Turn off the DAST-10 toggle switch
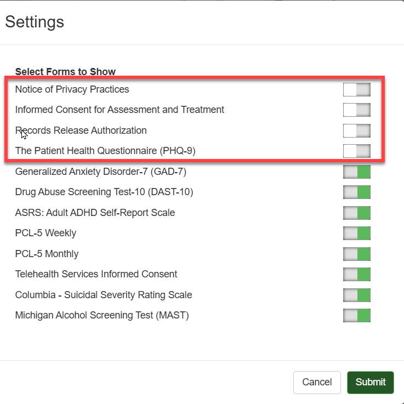Screen dimensions: 404x404 pos(356,192)
